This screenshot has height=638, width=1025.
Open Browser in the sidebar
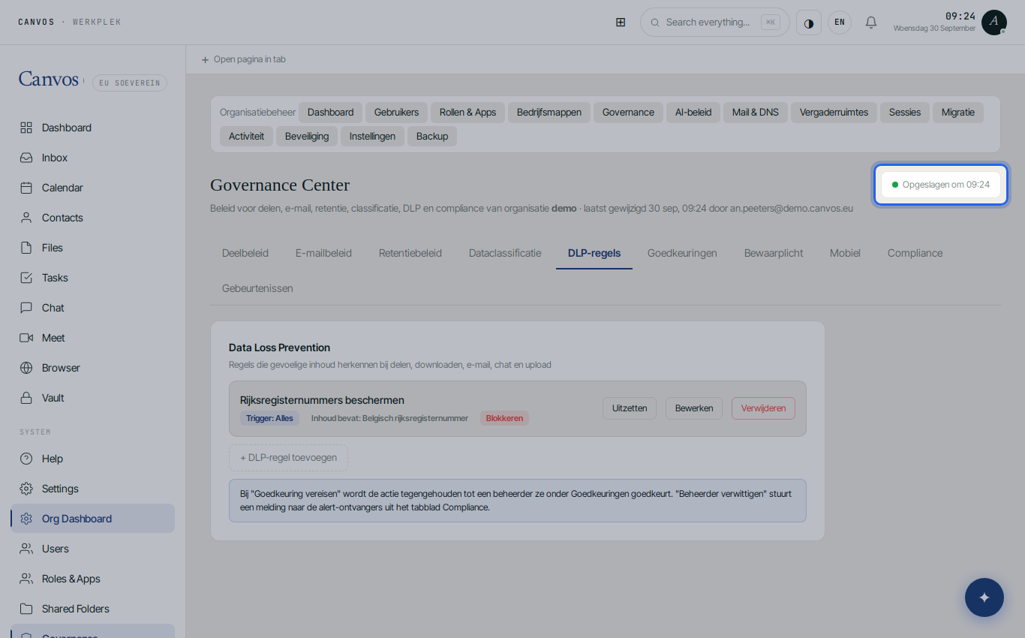click(93, 368)
